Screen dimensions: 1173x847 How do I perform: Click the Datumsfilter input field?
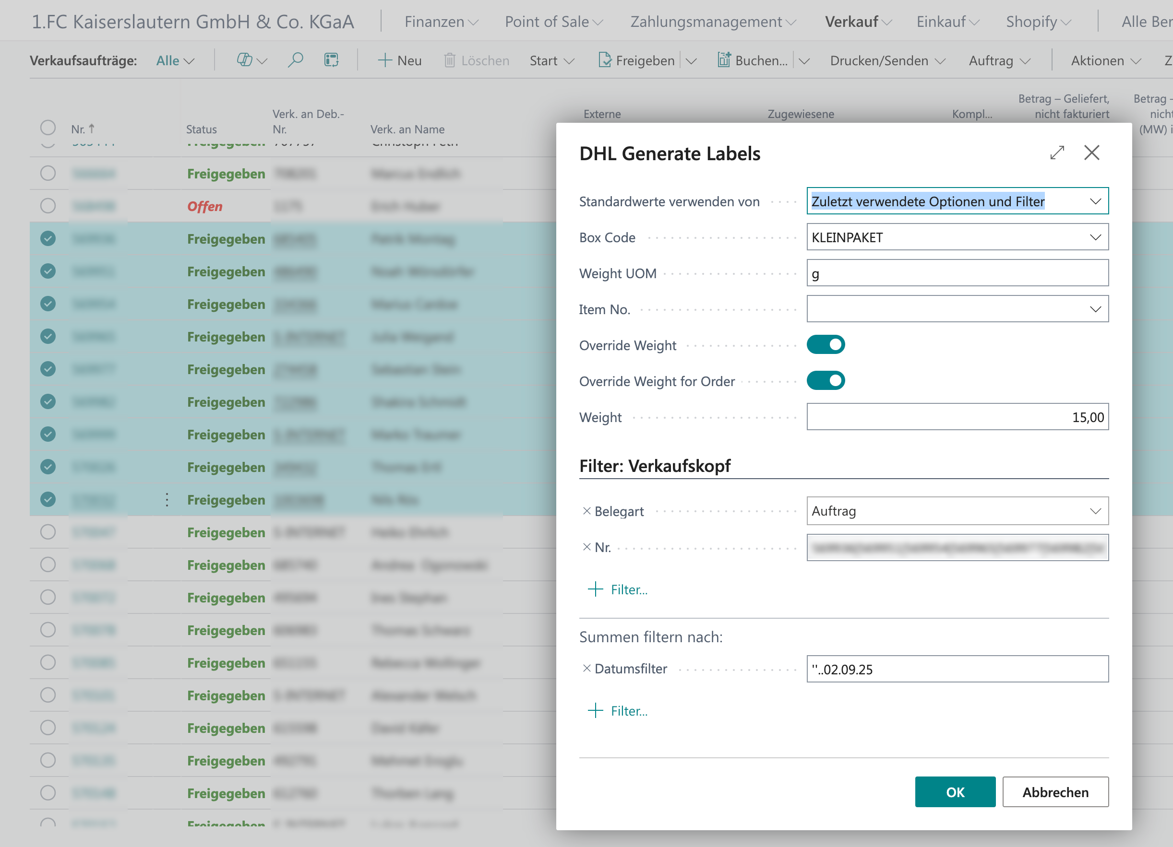(x=958, y=669)
